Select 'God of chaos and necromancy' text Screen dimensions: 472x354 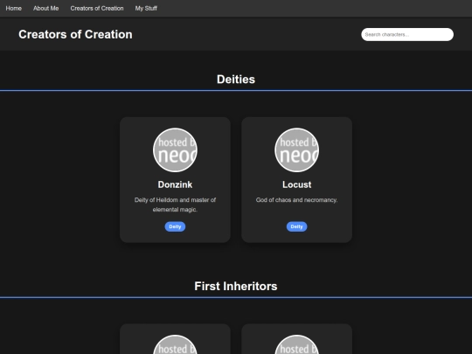(297, 200)
